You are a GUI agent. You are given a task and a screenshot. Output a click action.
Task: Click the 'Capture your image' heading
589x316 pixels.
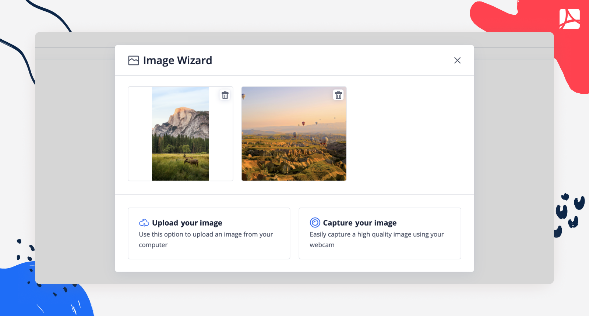(x=359, y=223)
